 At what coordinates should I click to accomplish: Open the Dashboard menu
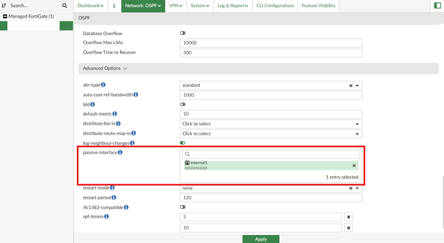pyautogui.click(x=90, y=5)
